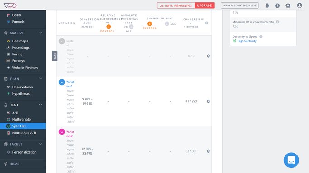Click the BASE tag on Control row

55,56
